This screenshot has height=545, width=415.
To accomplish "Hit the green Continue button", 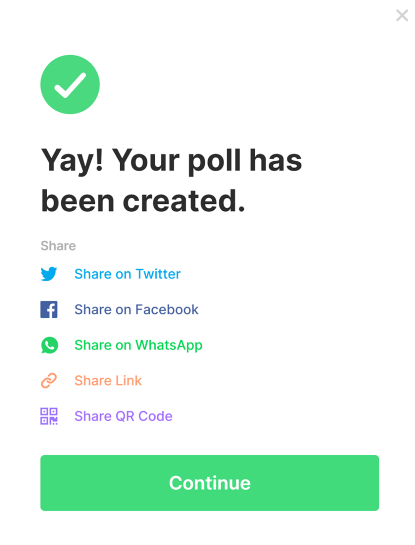I will click(x=210, y=483).
